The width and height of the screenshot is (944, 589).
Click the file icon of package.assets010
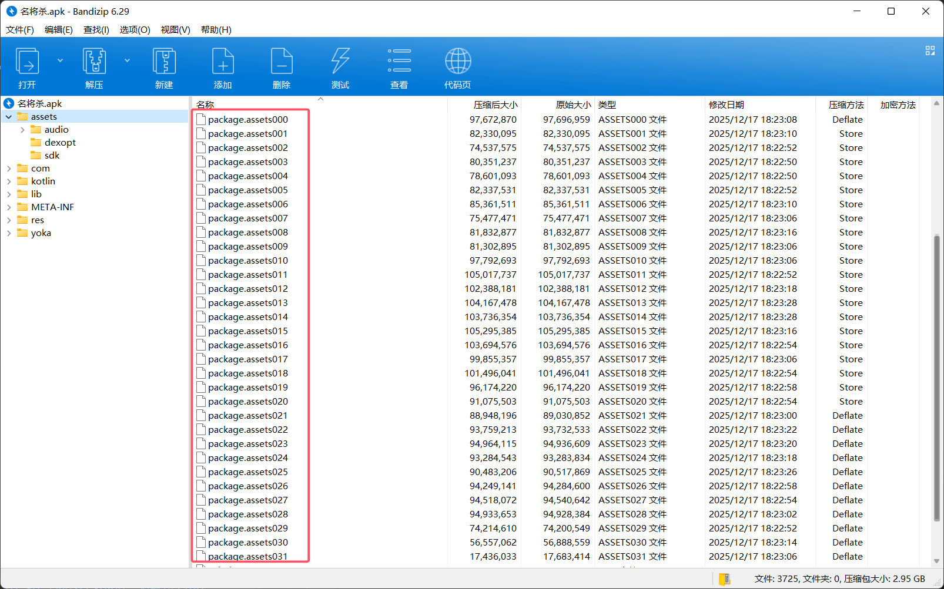201,260
